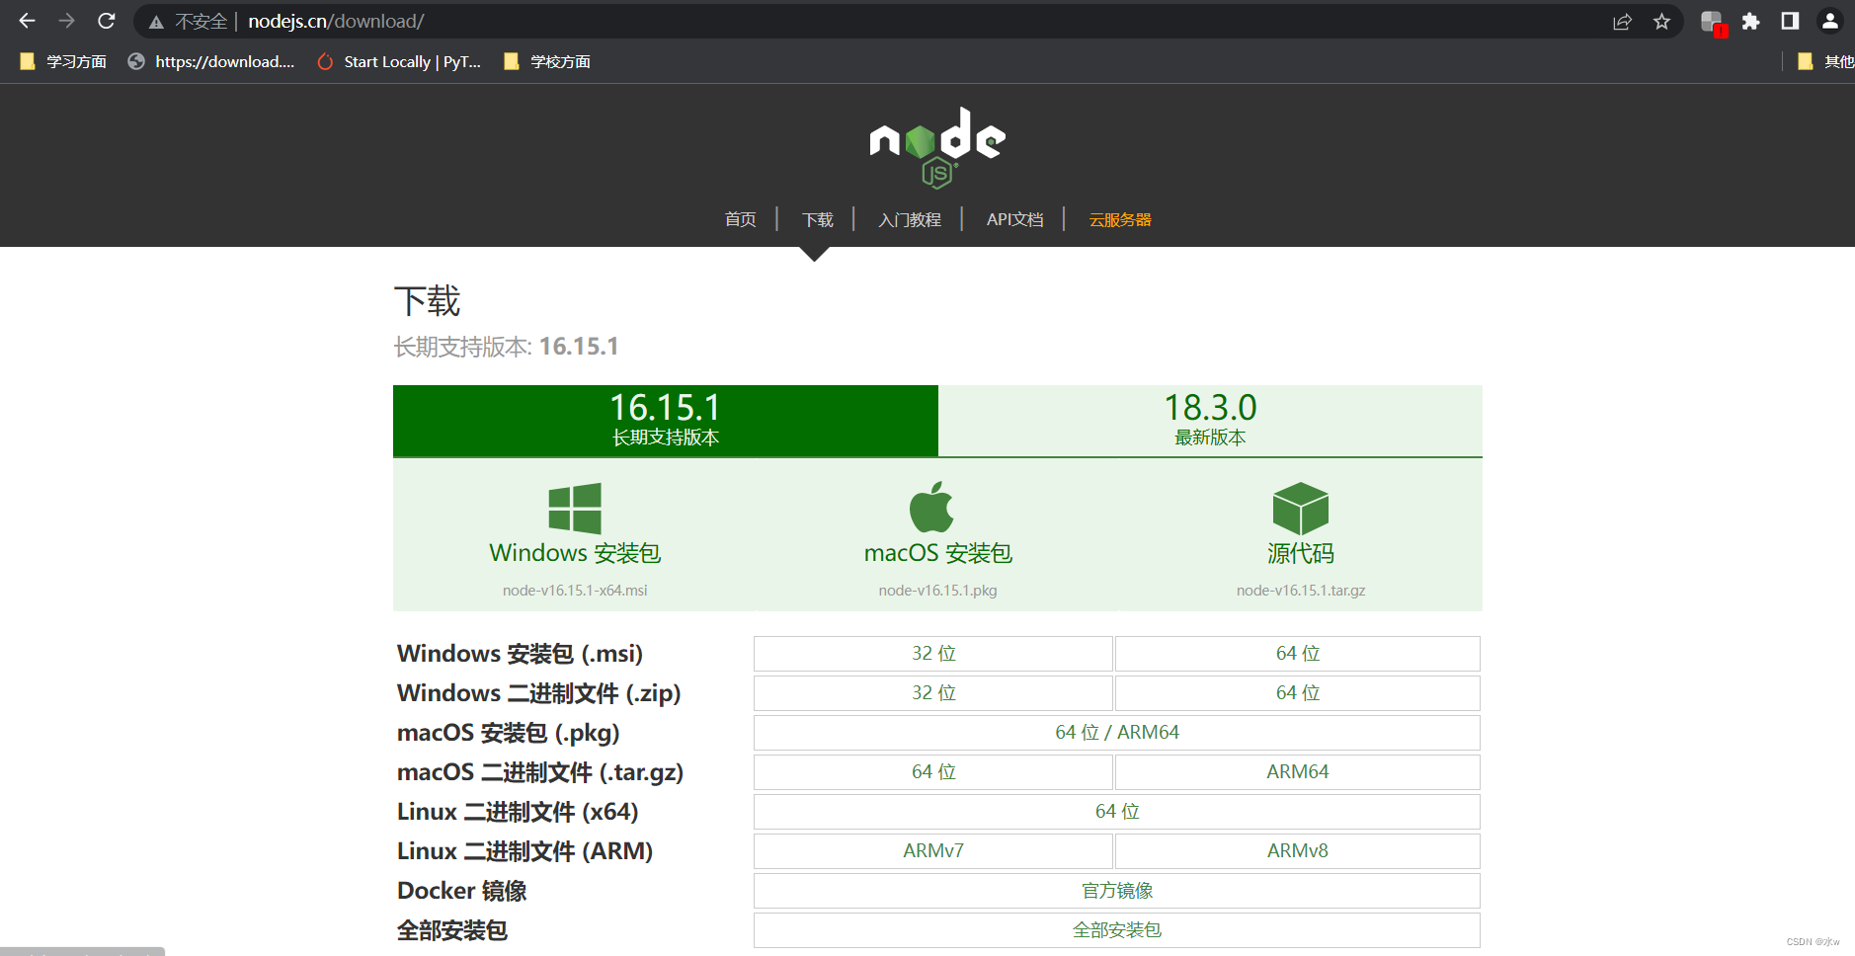The height and width of the screenshot is (956, 1855).
Task: Go to 首页 in navigation
Action: (740, 219)
